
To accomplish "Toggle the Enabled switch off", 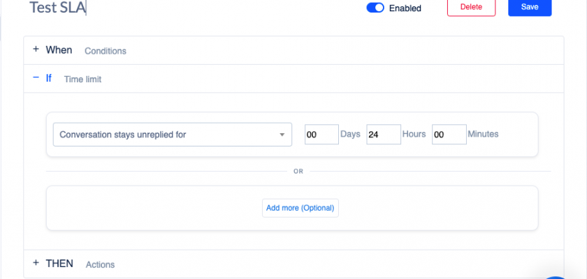I will point(375,8).
